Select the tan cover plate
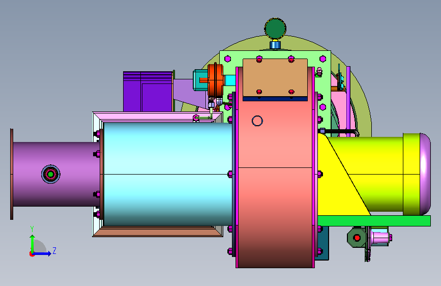The image size is (441, 286). click(x=275, y=78)
